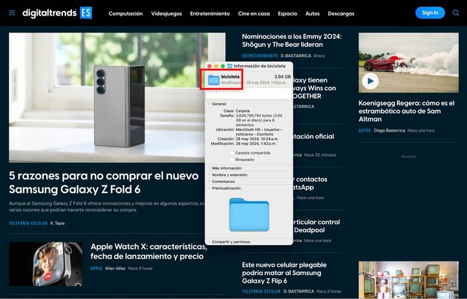Open the Autos nav item

(x=313, y=14)
